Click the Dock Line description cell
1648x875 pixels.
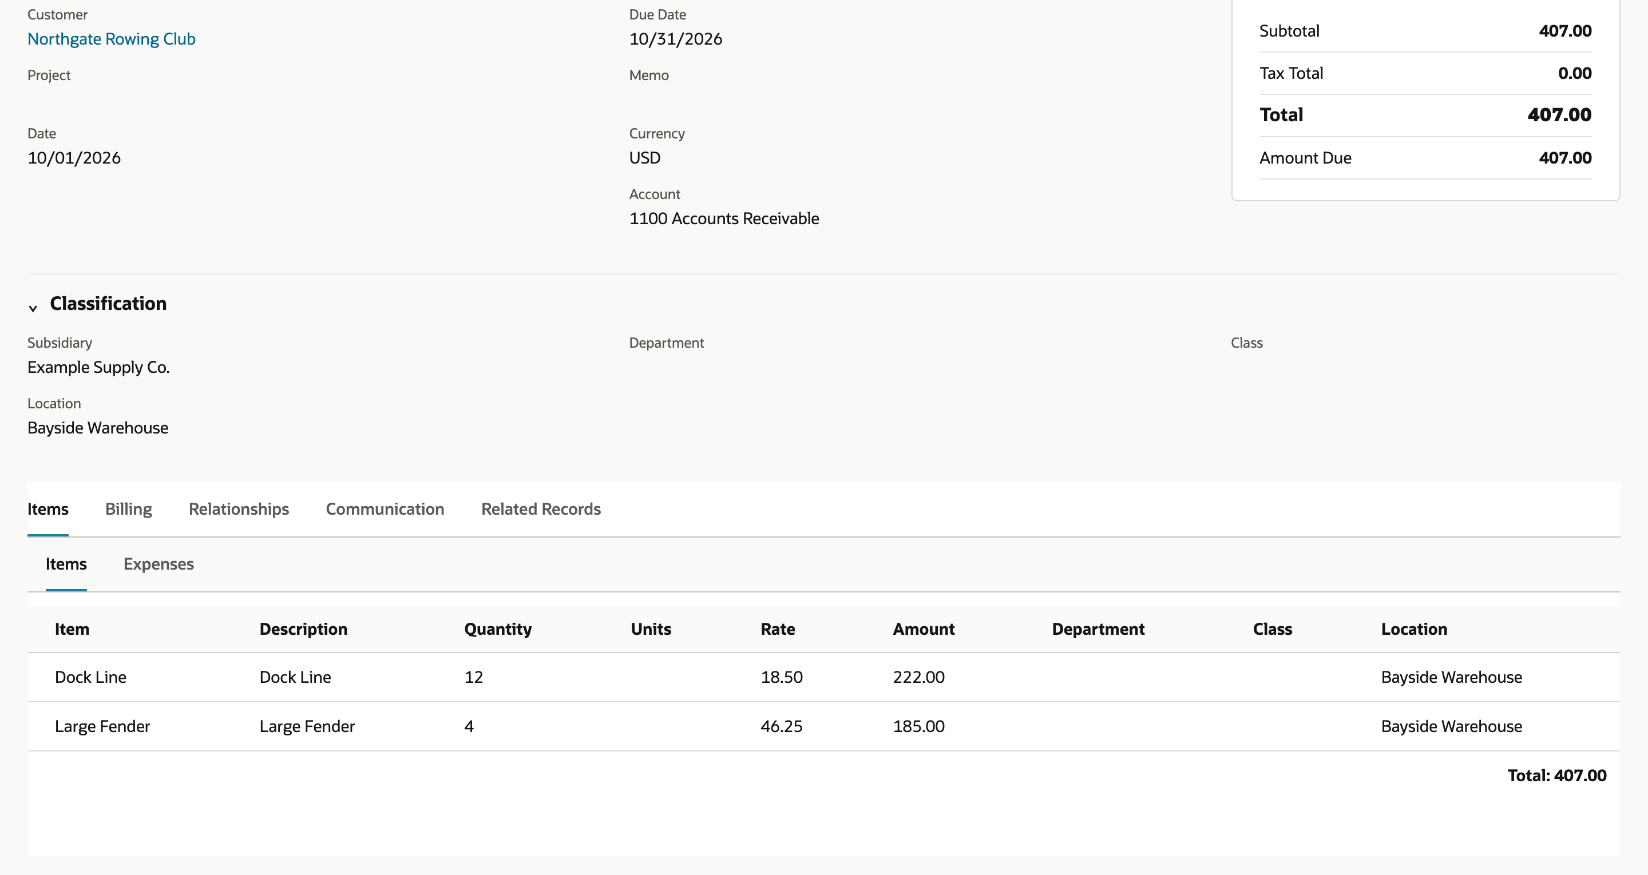pos(296,677)
